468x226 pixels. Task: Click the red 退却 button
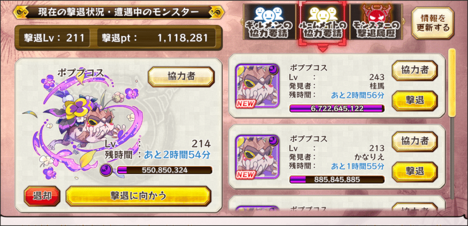point(42,195)
